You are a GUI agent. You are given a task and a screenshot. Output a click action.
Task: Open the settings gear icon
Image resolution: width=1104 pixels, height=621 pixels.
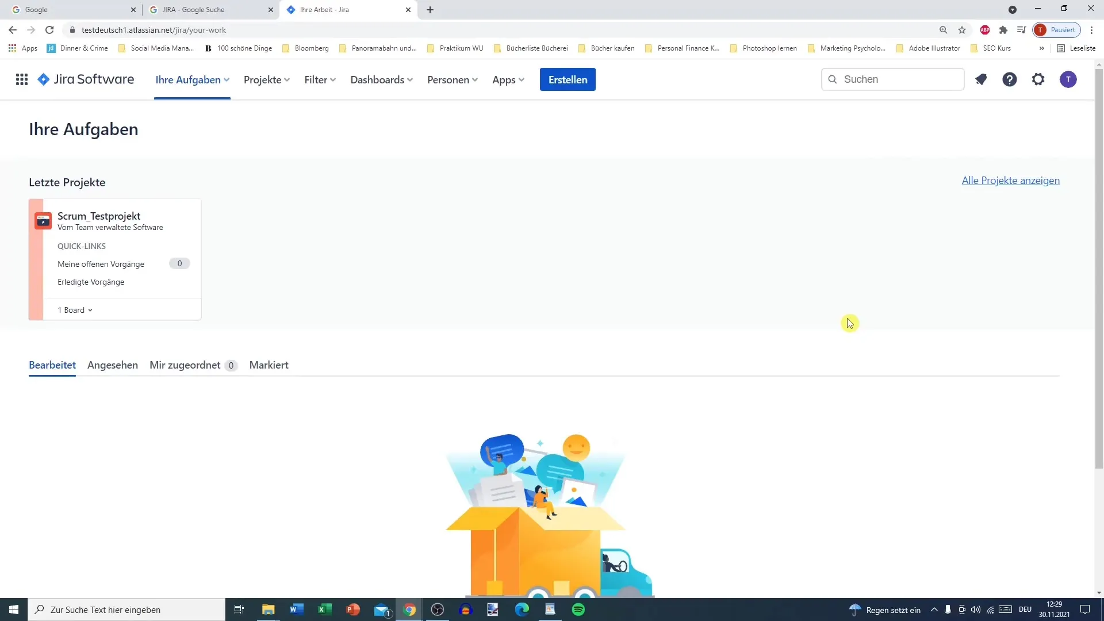click(1039, 79)
